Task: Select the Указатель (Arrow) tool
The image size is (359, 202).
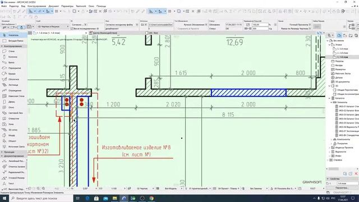Action: (x=13, y=35)
